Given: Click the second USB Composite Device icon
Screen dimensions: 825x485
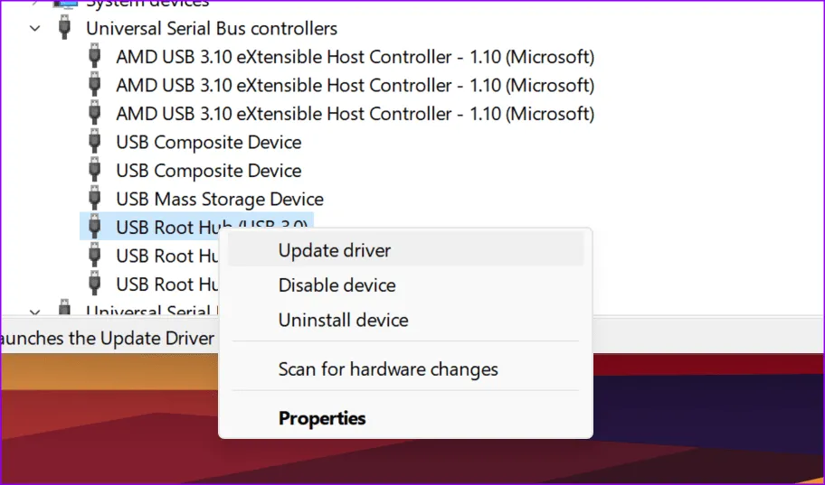Looking at the screenshot, I should click(x=95, y=171).
